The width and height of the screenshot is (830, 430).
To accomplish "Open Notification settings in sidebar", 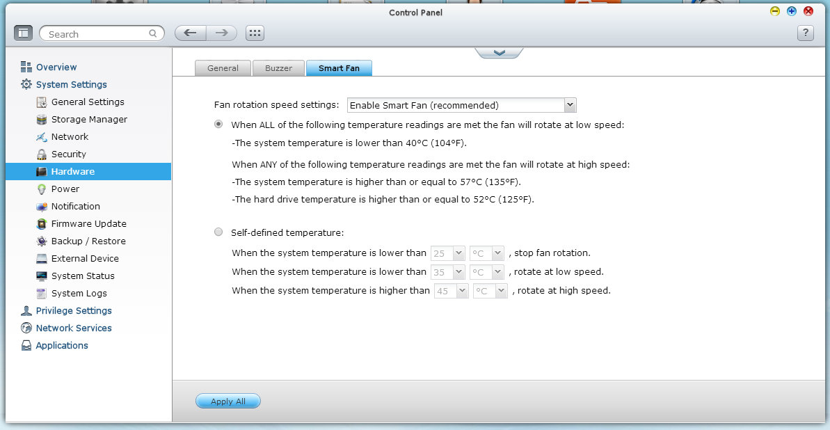I will click(75, 206).
